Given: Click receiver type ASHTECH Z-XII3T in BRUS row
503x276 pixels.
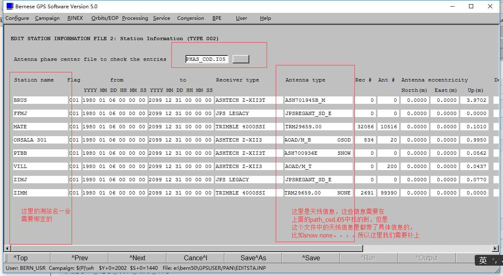Looking at the screenshot, I should pos(249,100).
